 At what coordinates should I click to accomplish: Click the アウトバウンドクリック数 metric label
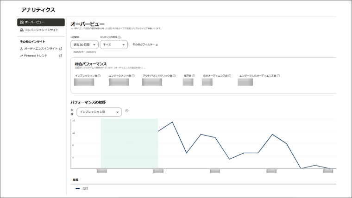point(157,76)
